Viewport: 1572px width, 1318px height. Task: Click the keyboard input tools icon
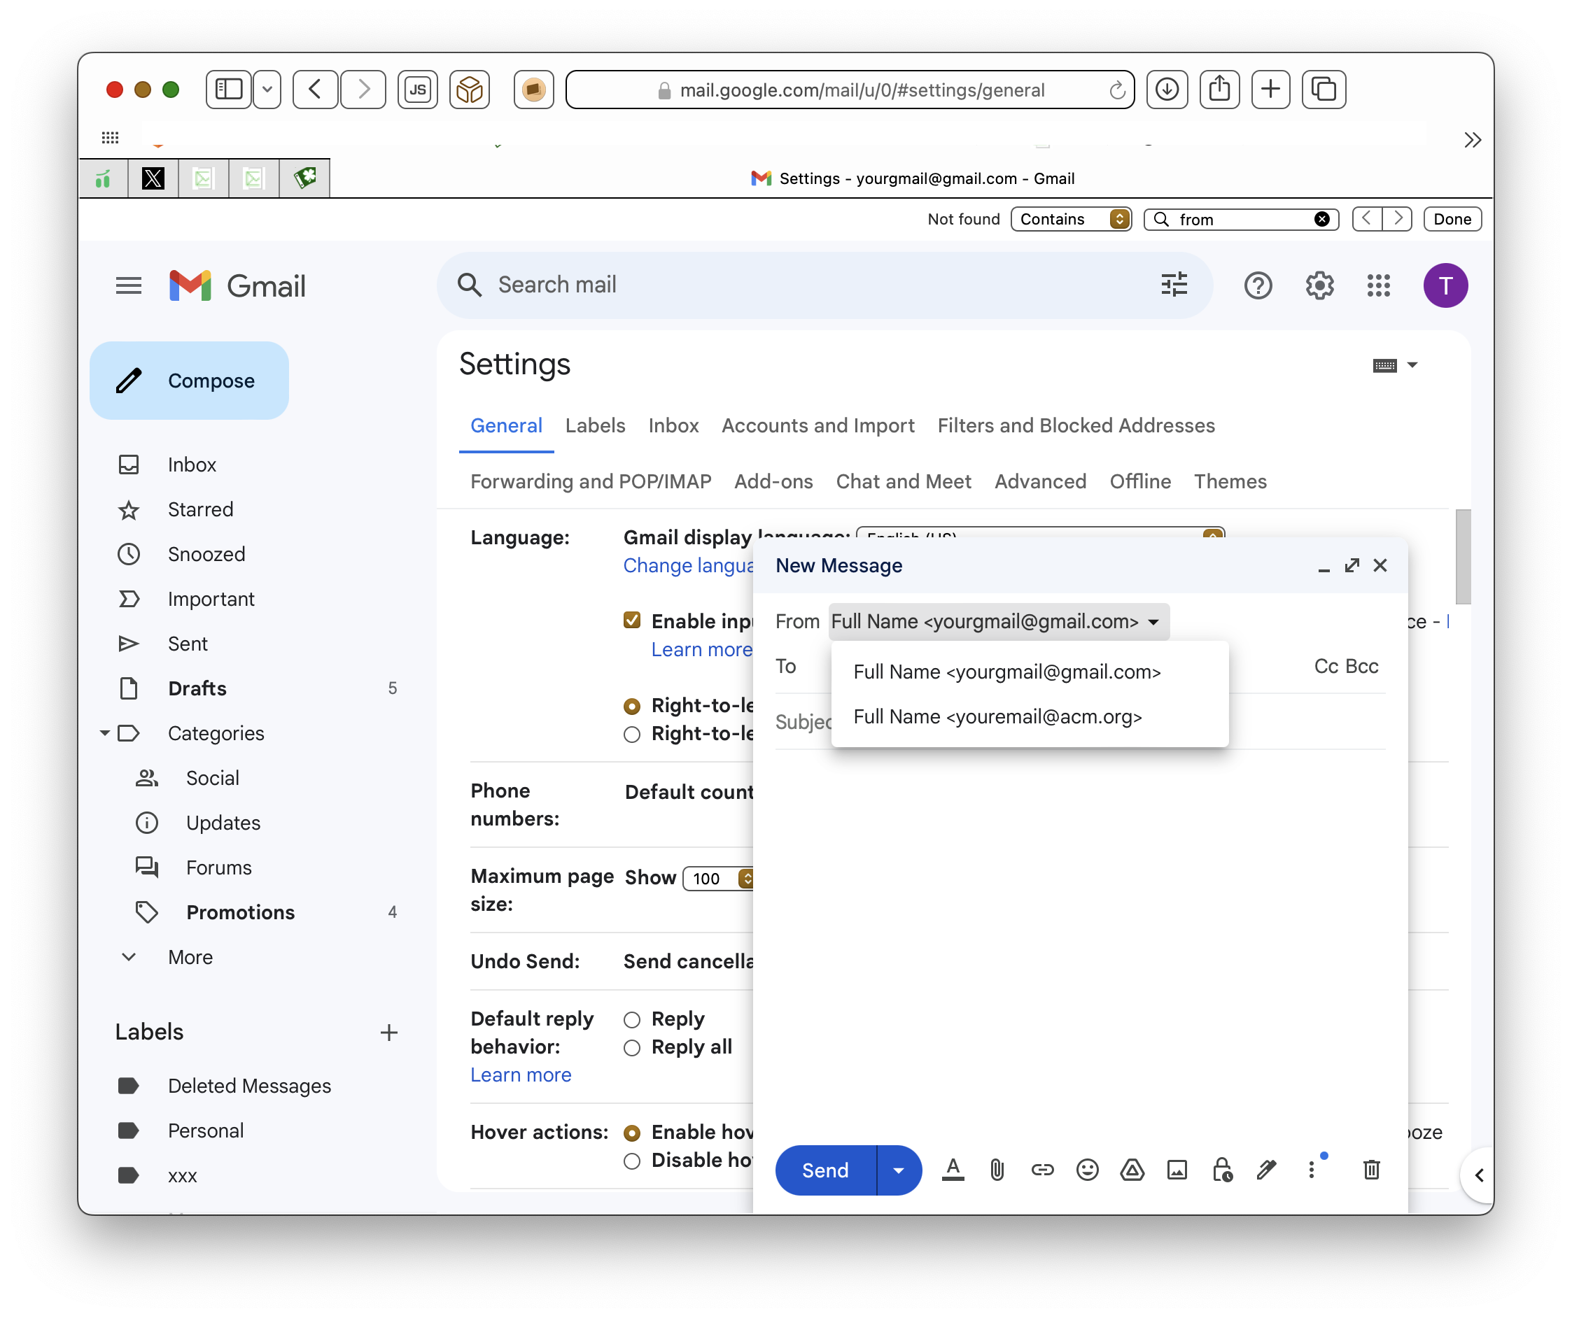(1384, 366)
